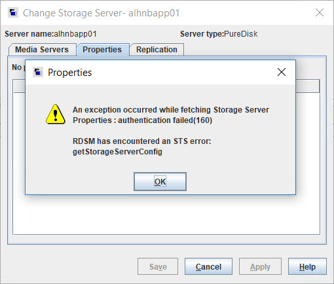The image size is (334, 284).
Task: Select the Properties tab
Action: pos(102,50)
